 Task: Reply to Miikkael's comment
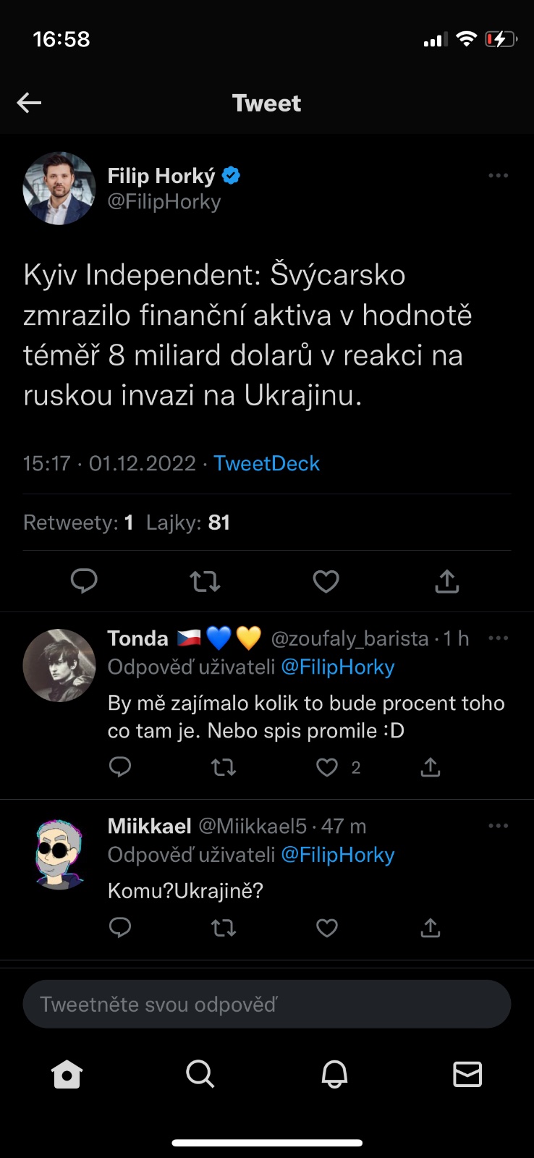[x=120, y=928]
